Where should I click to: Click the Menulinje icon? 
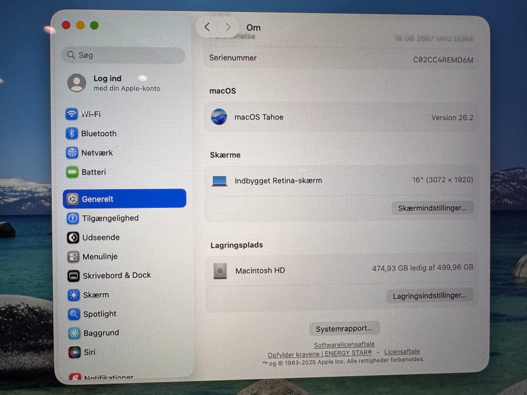pyautogui.click(x=73, y=257)
